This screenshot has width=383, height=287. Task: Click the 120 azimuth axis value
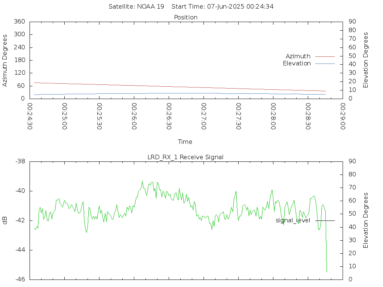19,73
